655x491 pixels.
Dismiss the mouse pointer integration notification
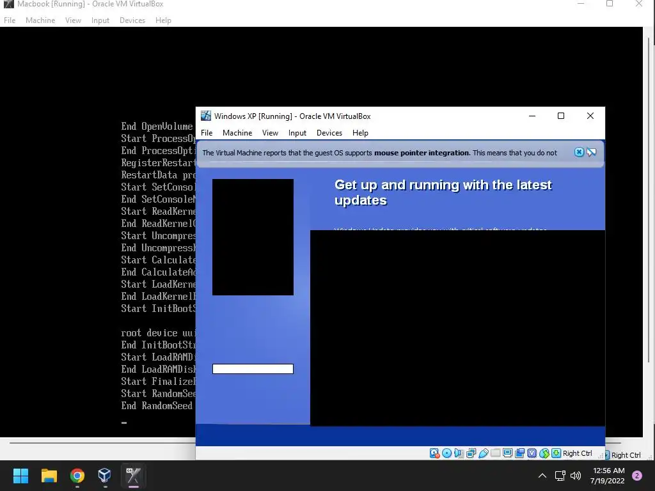(x=579, y=152)
